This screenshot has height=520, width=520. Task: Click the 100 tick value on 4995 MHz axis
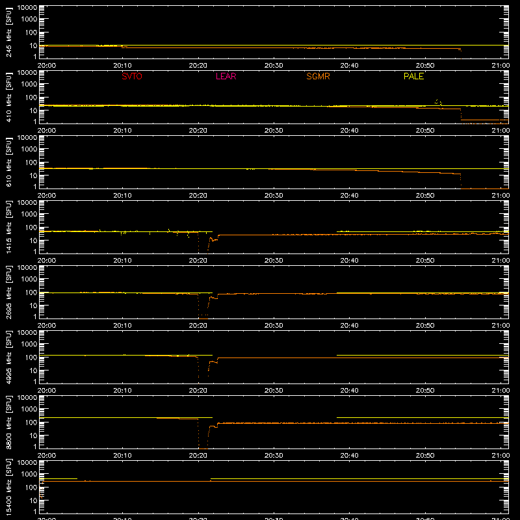31,357
